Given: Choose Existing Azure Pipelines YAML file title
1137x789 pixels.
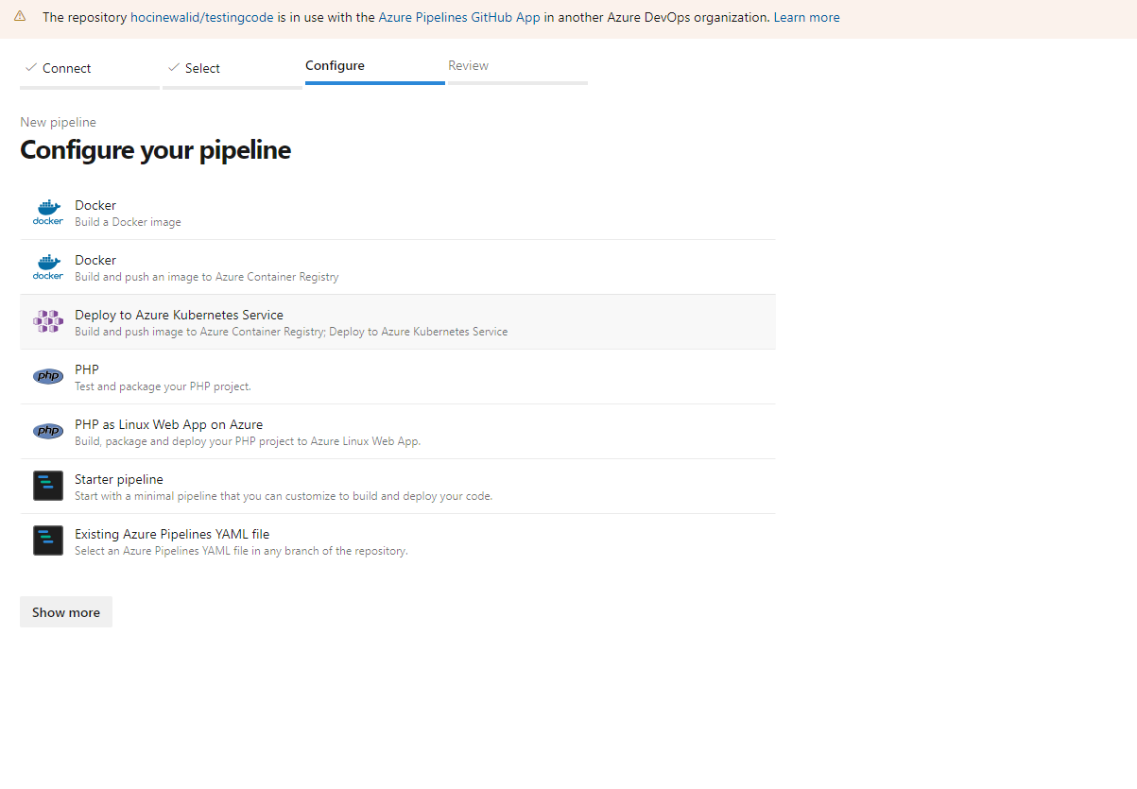Looking at the screenshot, I should coord(172,534).
